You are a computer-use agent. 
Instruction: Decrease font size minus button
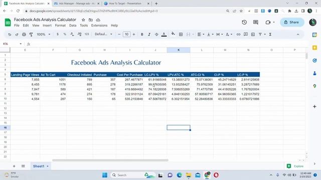[x=119, y=34]
